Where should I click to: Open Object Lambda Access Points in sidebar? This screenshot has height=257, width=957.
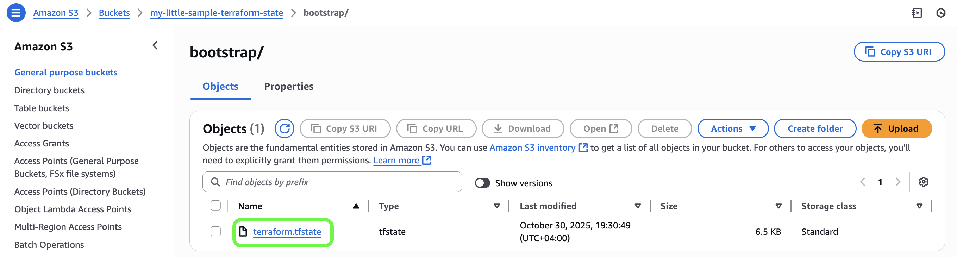coord(73,209)
